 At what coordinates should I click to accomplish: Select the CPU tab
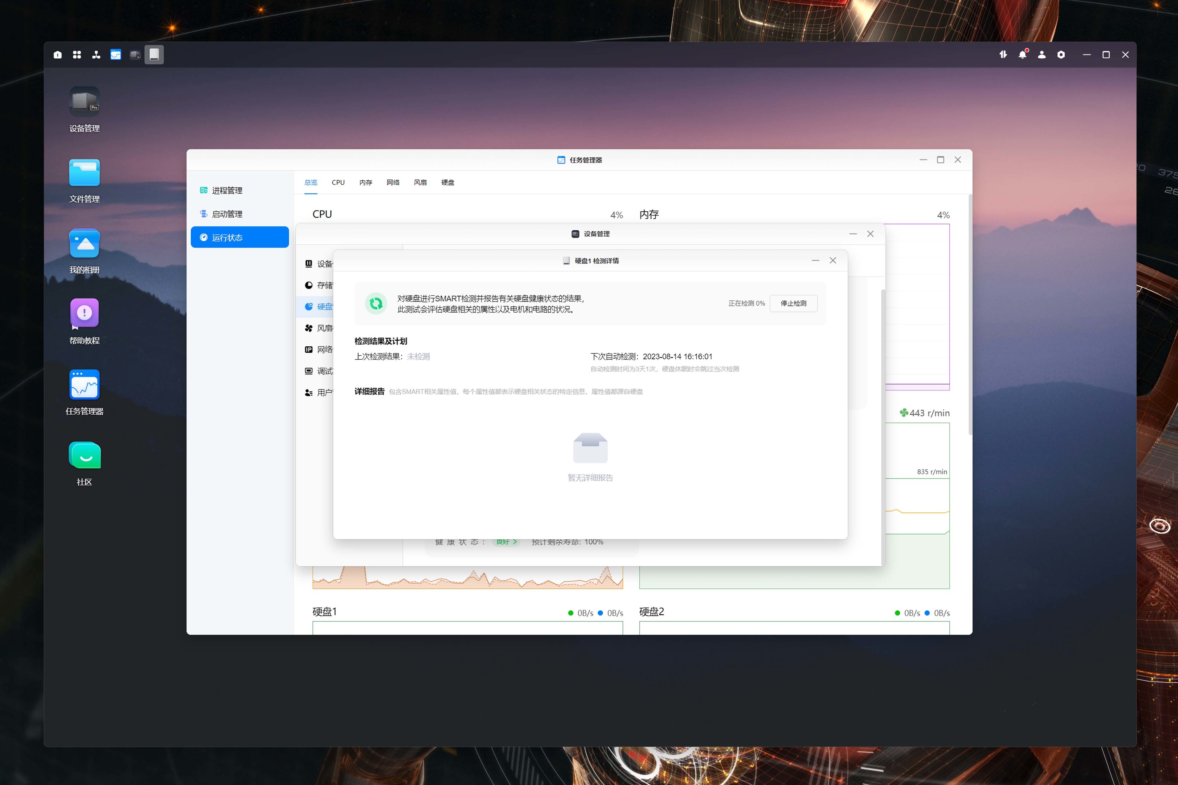[x=338, y=182]
